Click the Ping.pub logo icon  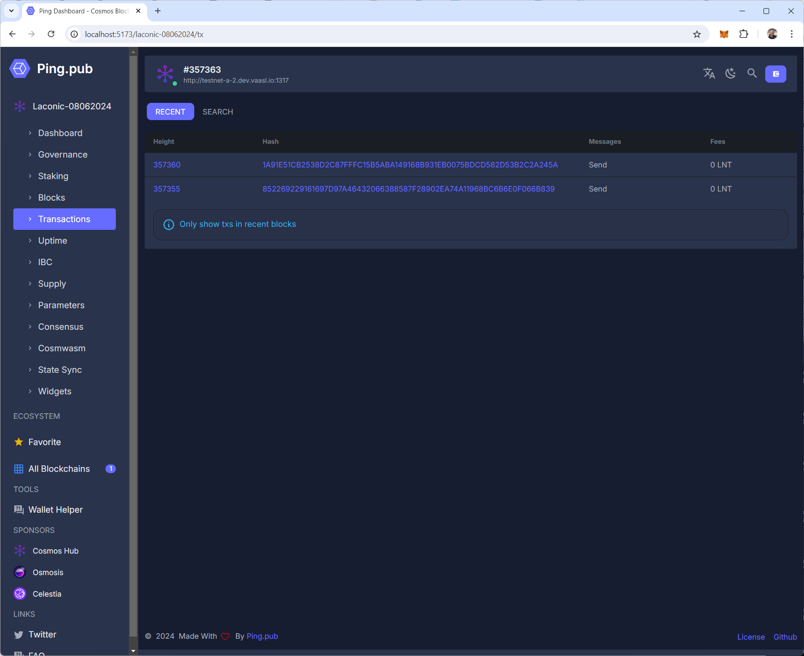coord(20,69)
